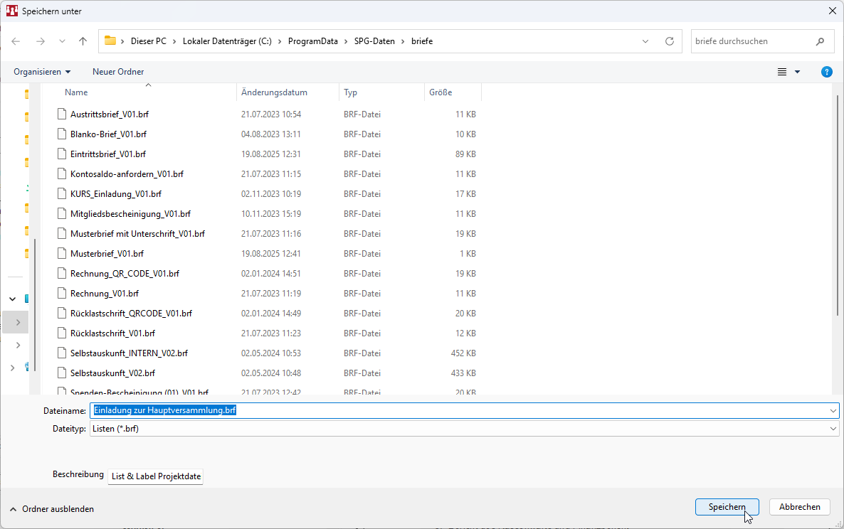Click Neuer Ordner in the toolbar
The height and width of the screenshot is (529, 844).
coord(118,72)
